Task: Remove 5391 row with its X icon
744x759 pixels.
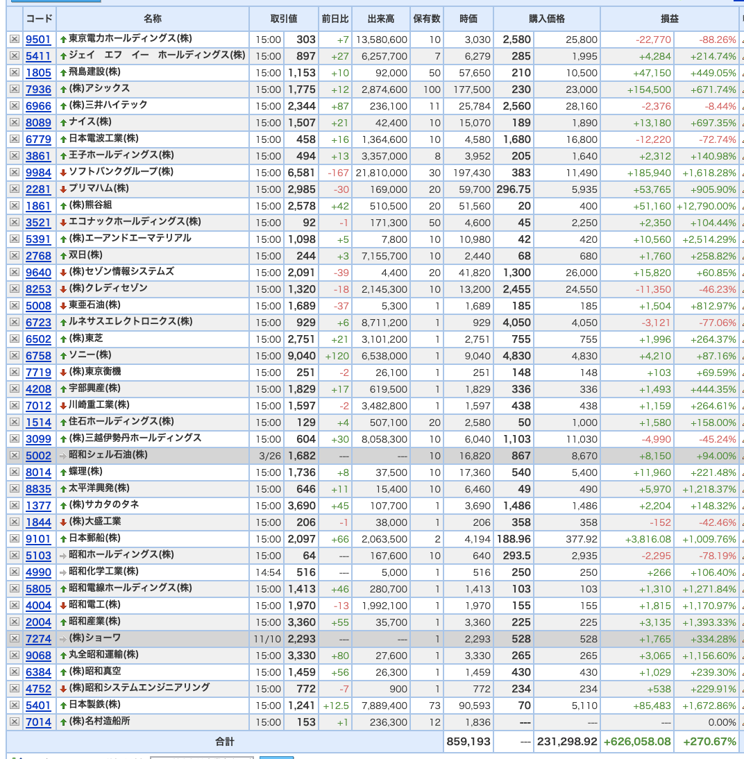Action: click(15, 239)
